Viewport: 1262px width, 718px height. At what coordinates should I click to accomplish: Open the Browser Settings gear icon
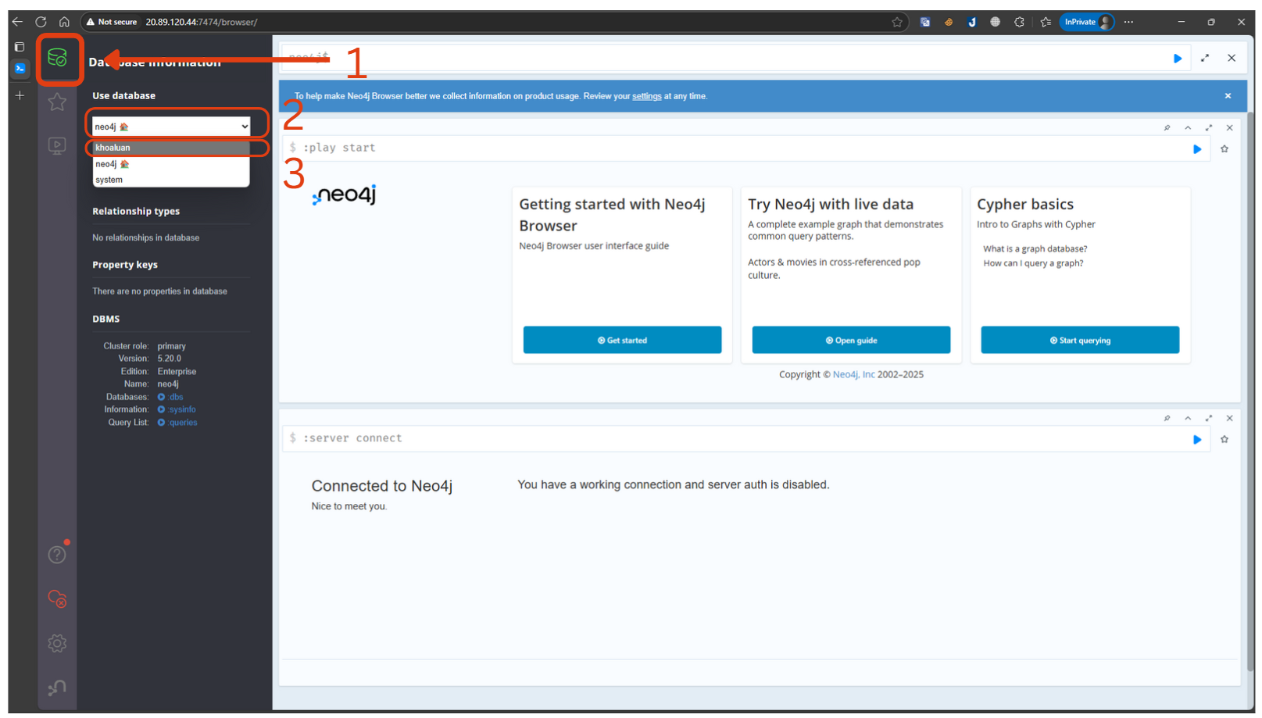tap(57, 643)
